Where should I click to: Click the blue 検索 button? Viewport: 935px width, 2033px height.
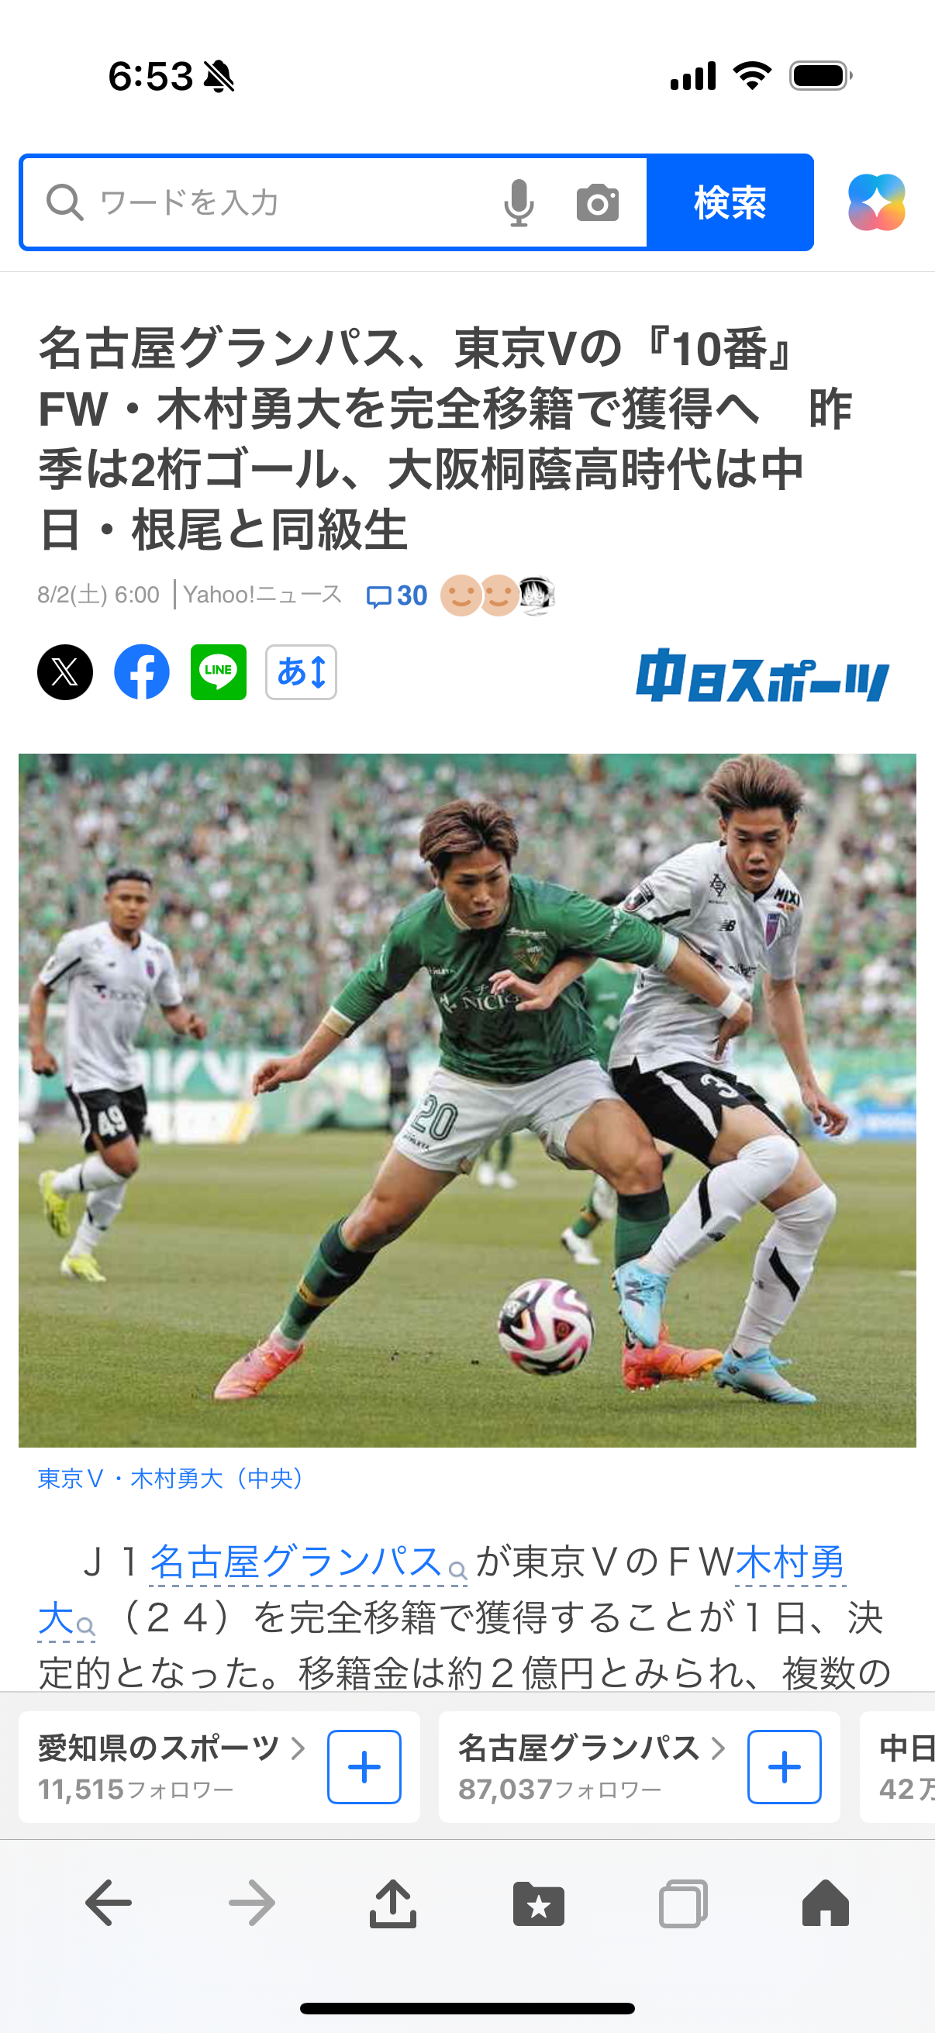730,203
